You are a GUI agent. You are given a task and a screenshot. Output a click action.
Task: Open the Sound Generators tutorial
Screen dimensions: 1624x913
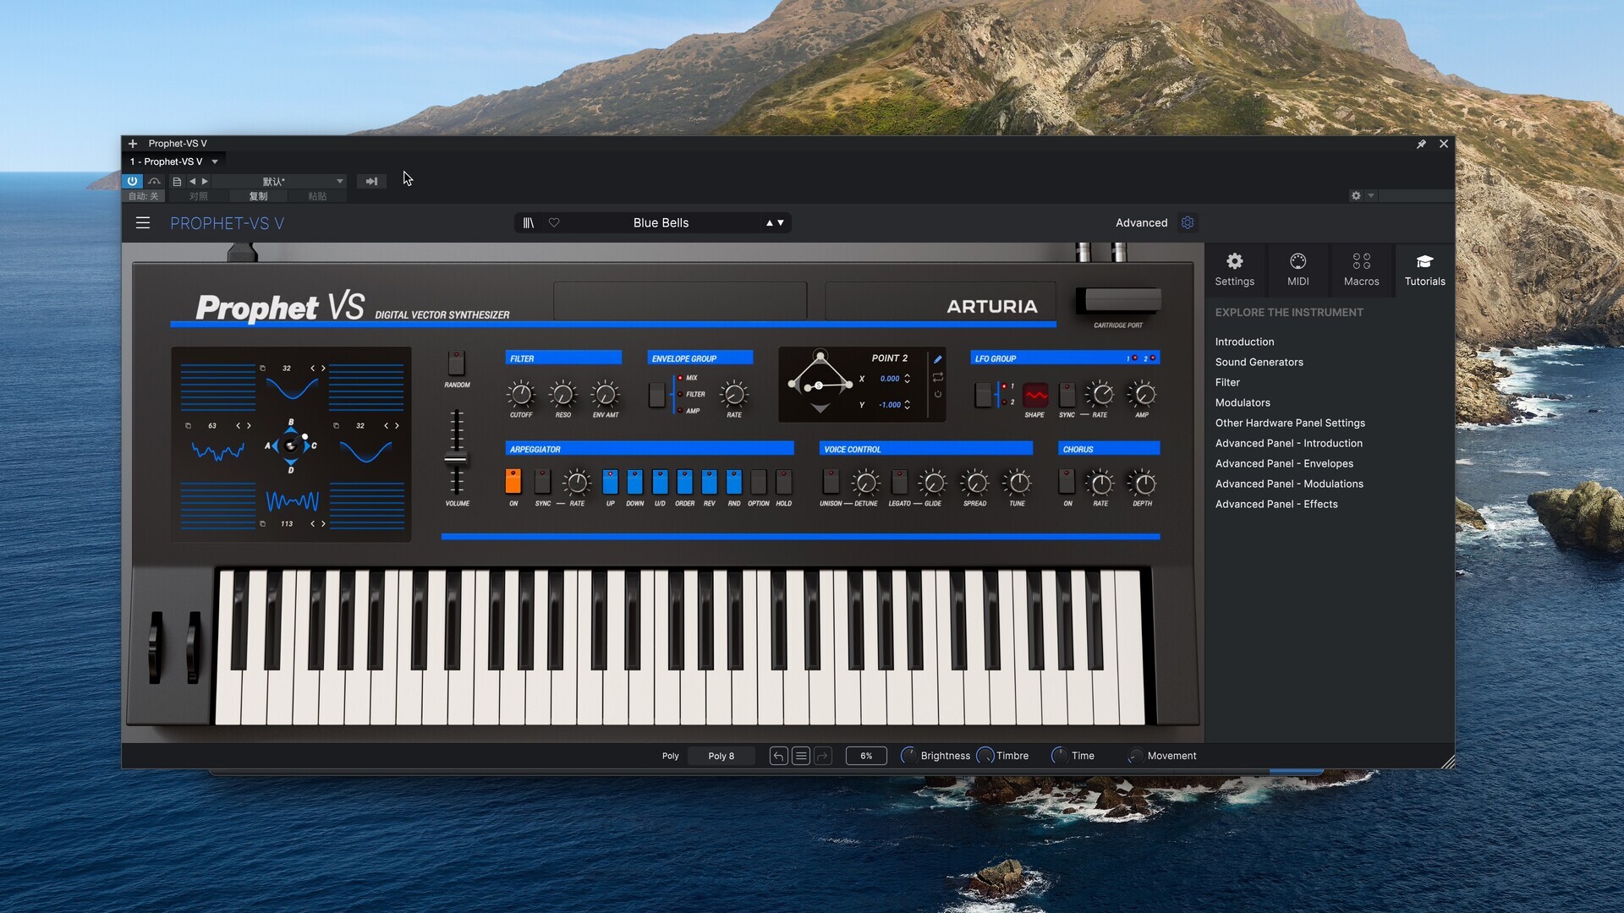tap(1259, 362)
